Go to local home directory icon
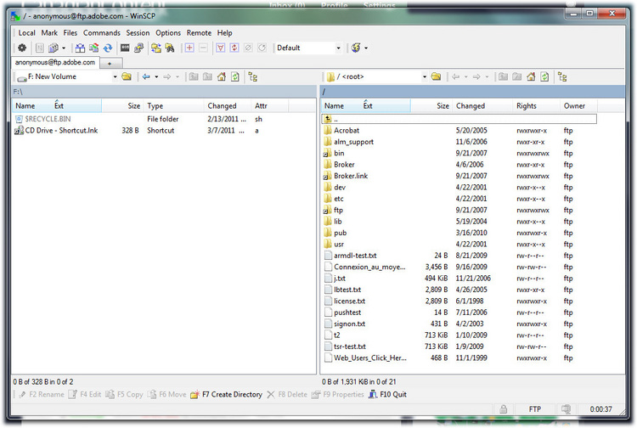Viewport: 637px width, 428px height. [x=222, y=76]
